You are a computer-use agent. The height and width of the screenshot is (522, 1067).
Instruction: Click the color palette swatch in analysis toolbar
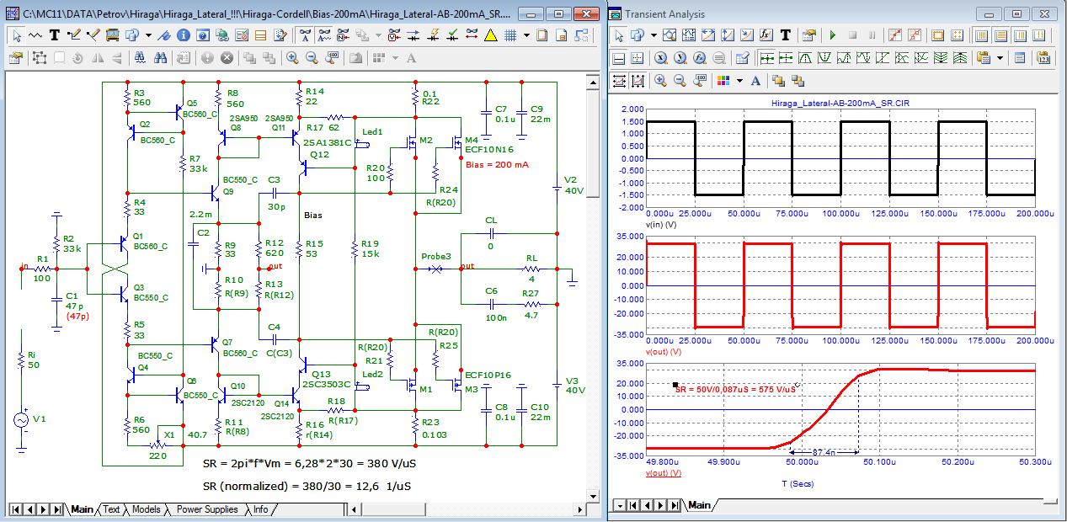pos(724,80)
